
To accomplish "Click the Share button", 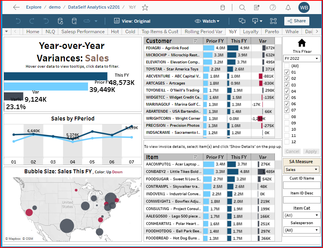I will [x=296, y=21].
